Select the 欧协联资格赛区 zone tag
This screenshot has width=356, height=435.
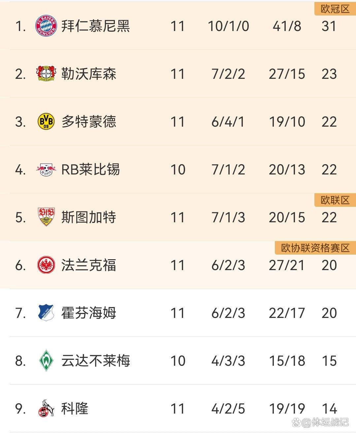pos(315,248)
